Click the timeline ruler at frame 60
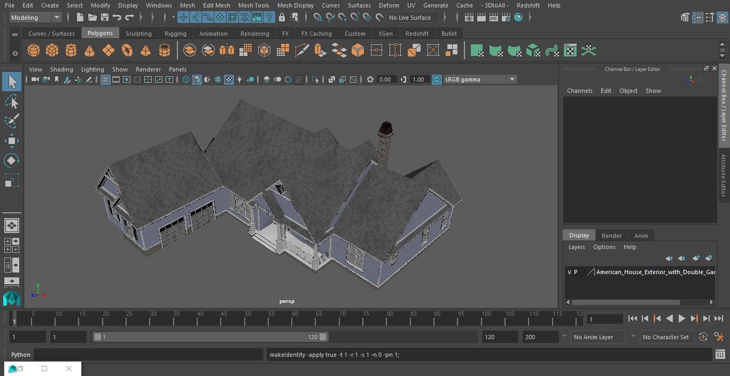This screenshot has width=730, height=376. click(x=295, y=318)
